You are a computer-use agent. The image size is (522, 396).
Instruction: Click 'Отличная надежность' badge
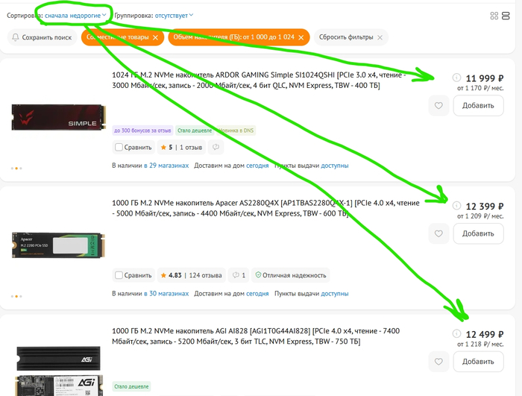[291, 275]
